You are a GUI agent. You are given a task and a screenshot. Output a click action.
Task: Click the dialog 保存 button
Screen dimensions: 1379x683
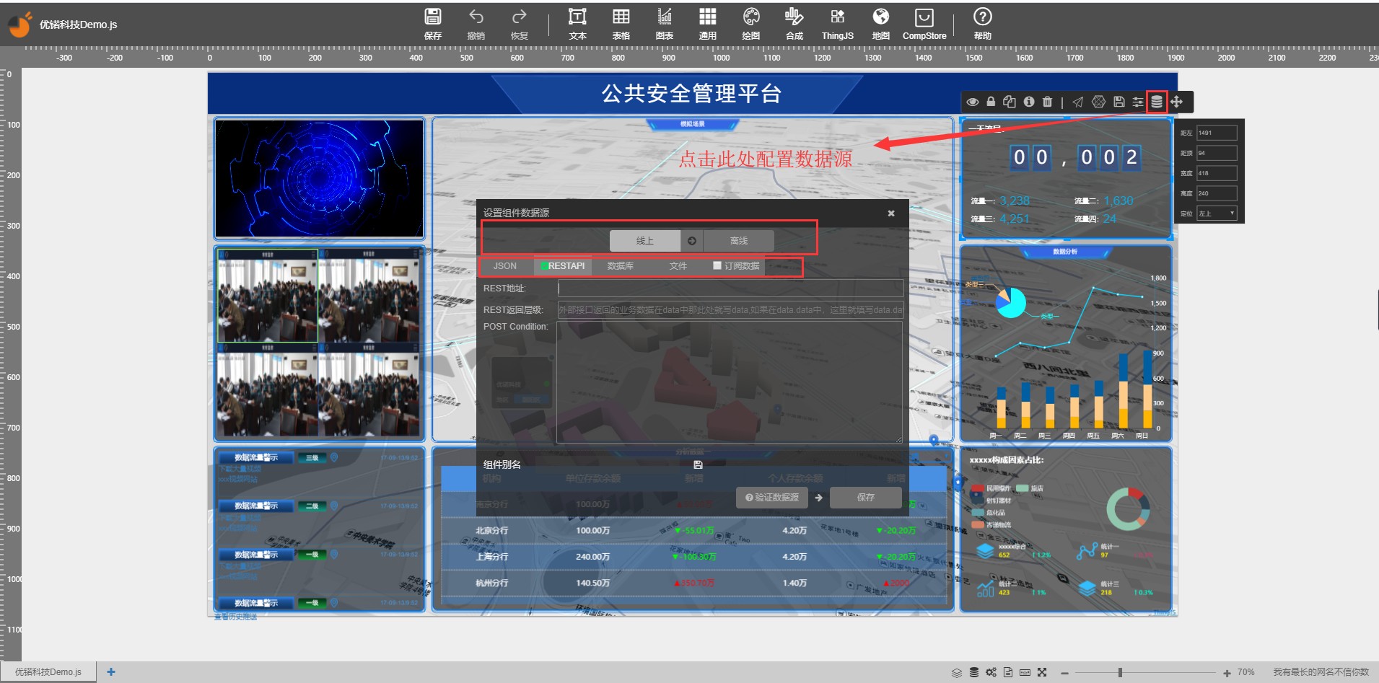(866, 498)
